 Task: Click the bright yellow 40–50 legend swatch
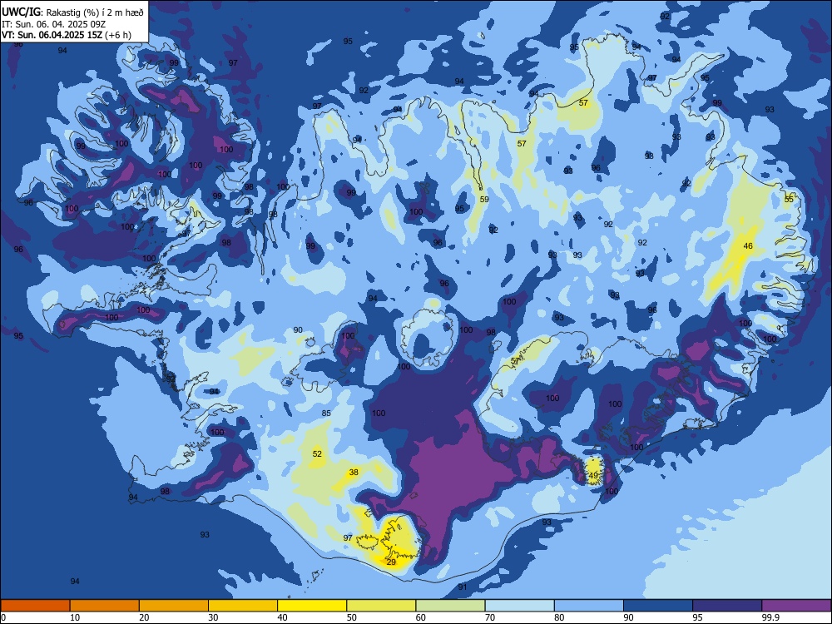[x=312, y=606]
